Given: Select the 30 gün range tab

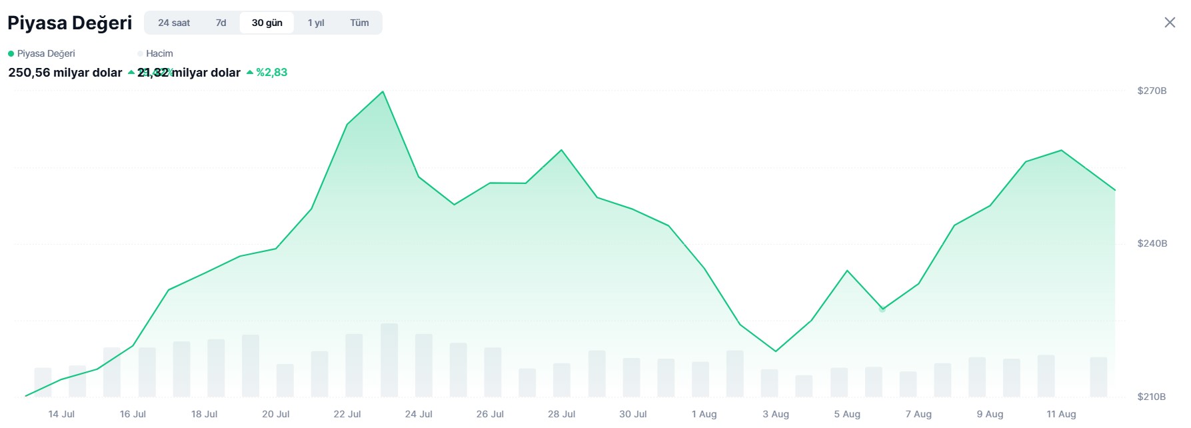Looking at the screenshot, I should pyautogui.click(x=267, y=23).
